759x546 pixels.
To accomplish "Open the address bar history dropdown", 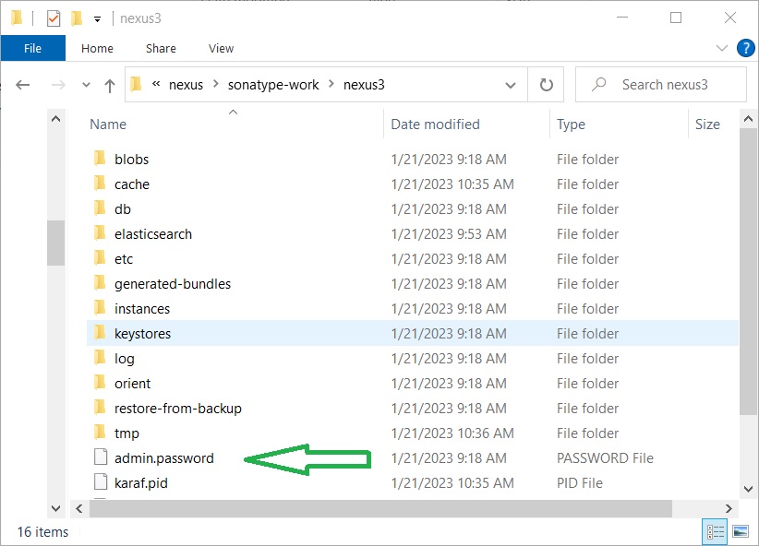I will coord(511,85).
